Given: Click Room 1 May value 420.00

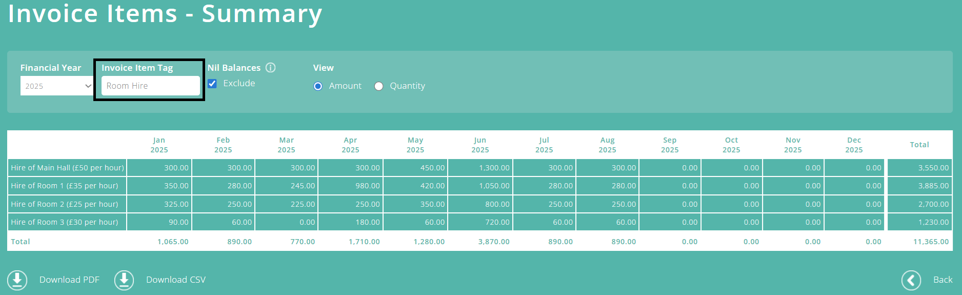Looking at the screenshot, I should point(433,186).
